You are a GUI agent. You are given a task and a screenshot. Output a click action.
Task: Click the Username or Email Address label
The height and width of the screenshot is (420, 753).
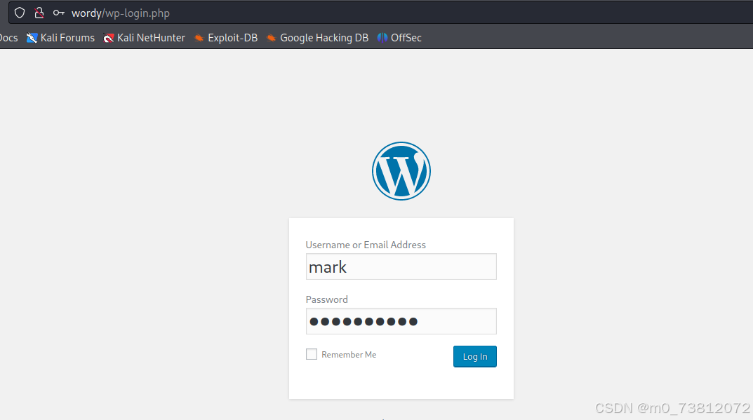coord(366,245)
